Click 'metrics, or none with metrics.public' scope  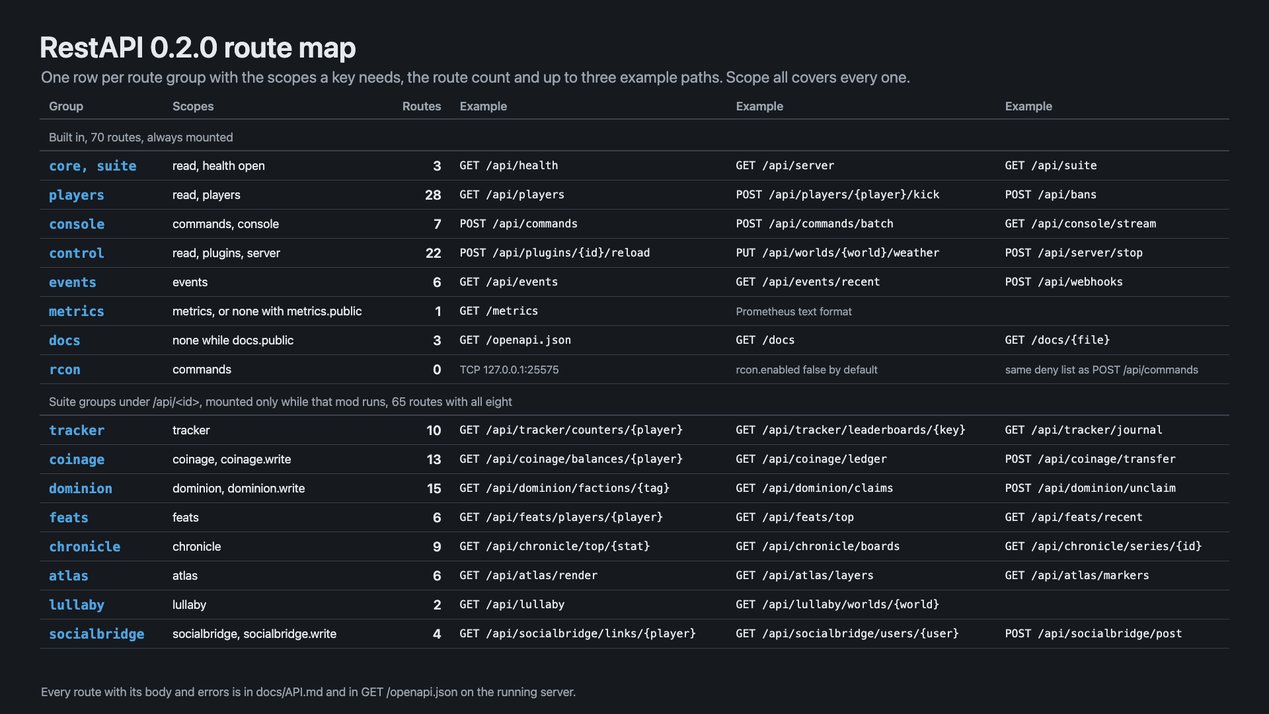(267, 311)
